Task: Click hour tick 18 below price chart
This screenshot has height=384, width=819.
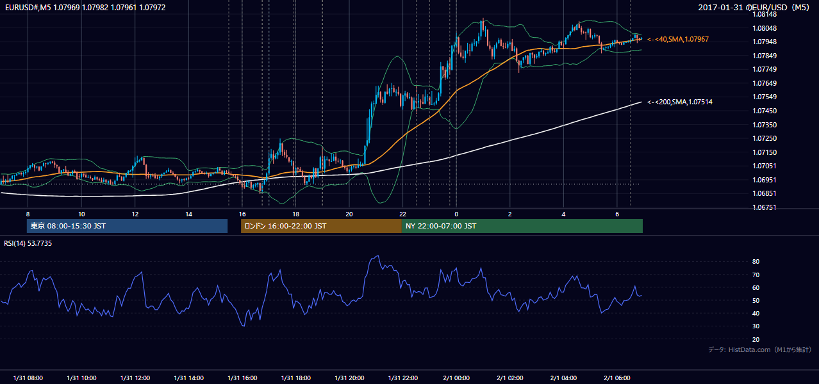Action: click(x=295, y=214)
